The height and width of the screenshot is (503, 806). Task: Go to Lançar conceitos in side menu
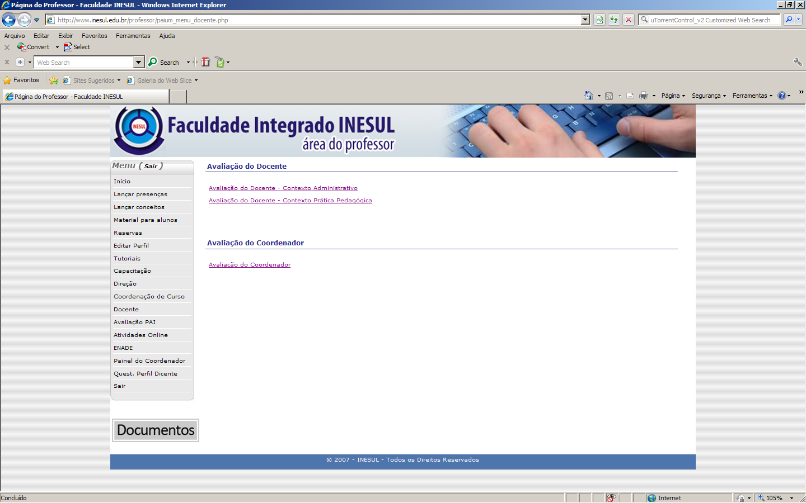[139, 207]
